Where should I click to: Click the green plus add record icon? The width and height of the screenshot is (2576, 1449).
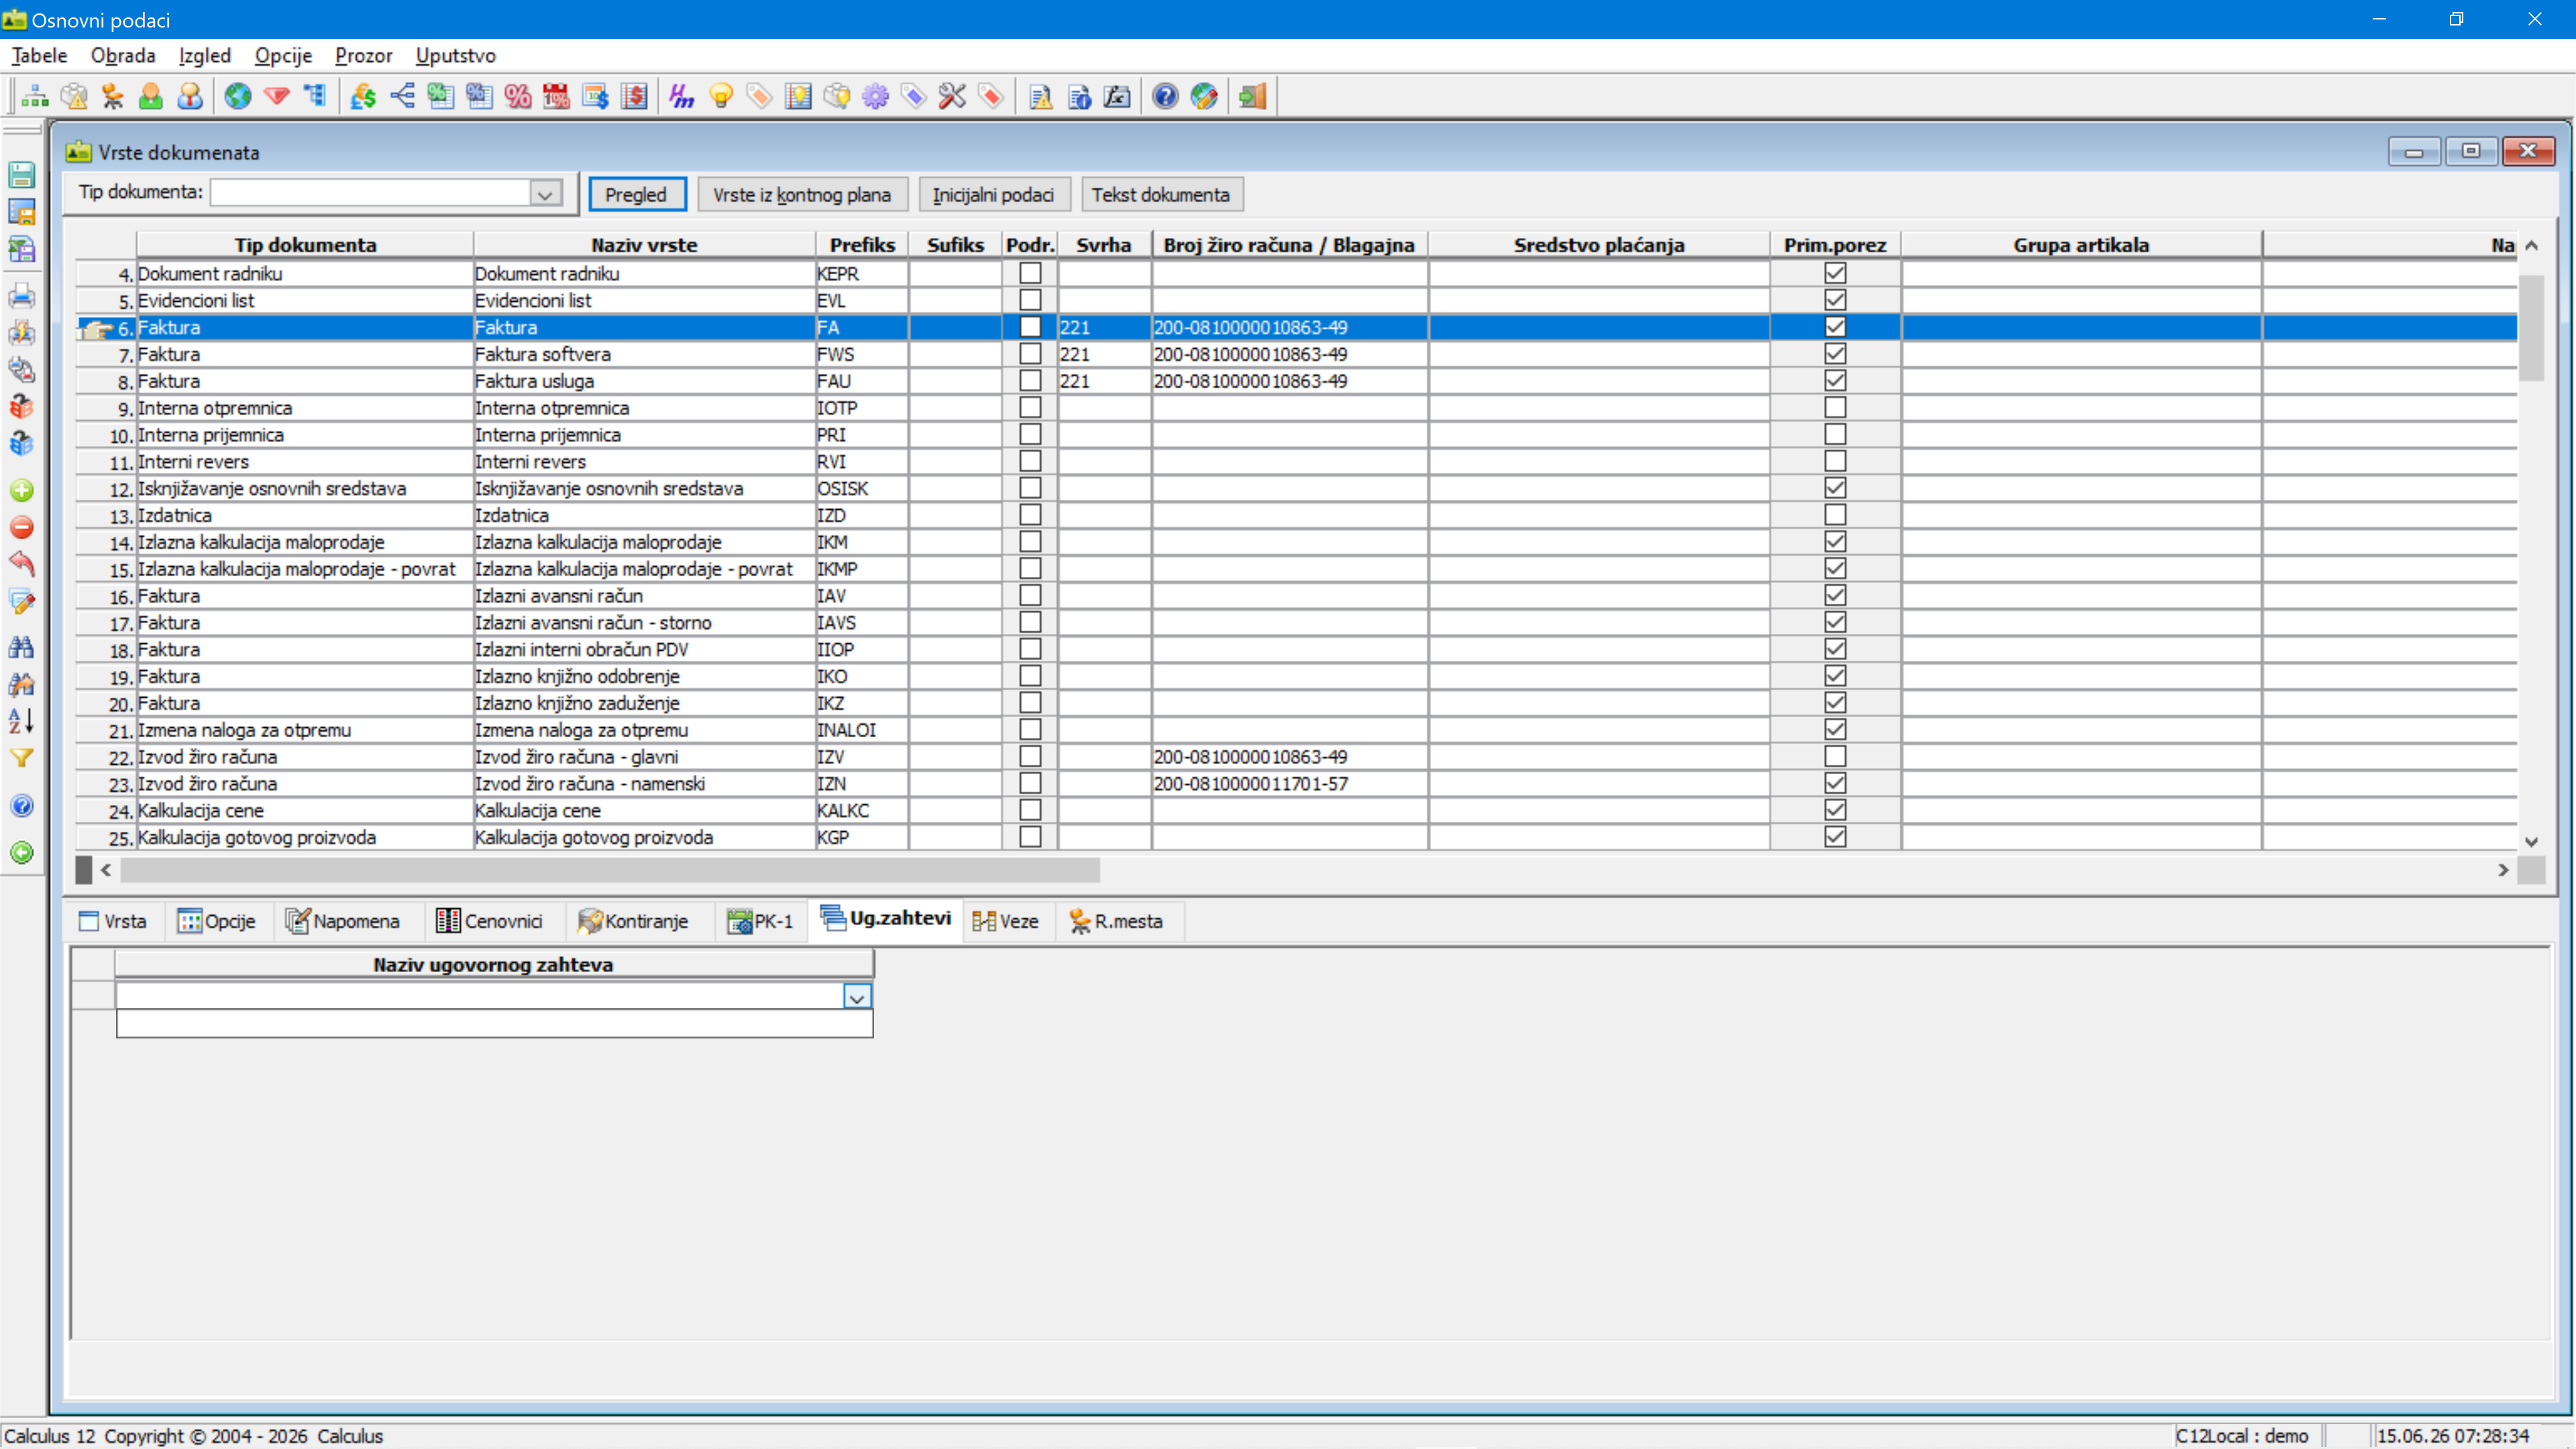(22, 490)
